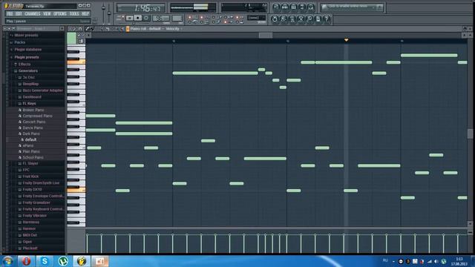
Task: Collapse the Generators folder
Action: (28, 71)
